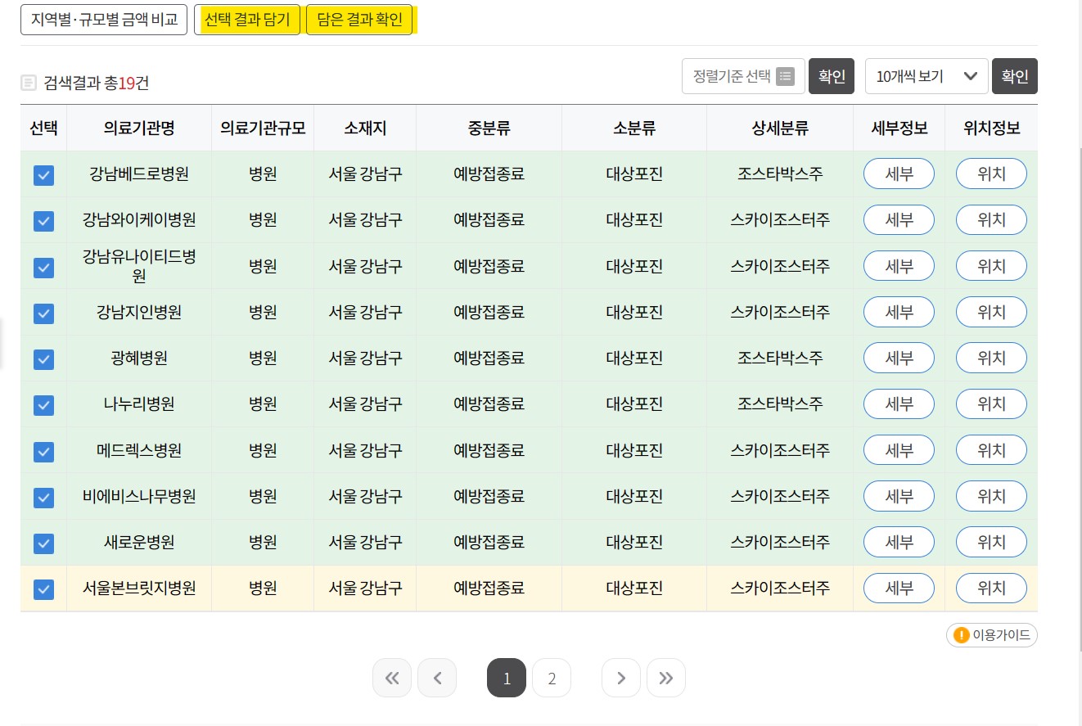Click 선택 결과 담기 button

[247, 19]
